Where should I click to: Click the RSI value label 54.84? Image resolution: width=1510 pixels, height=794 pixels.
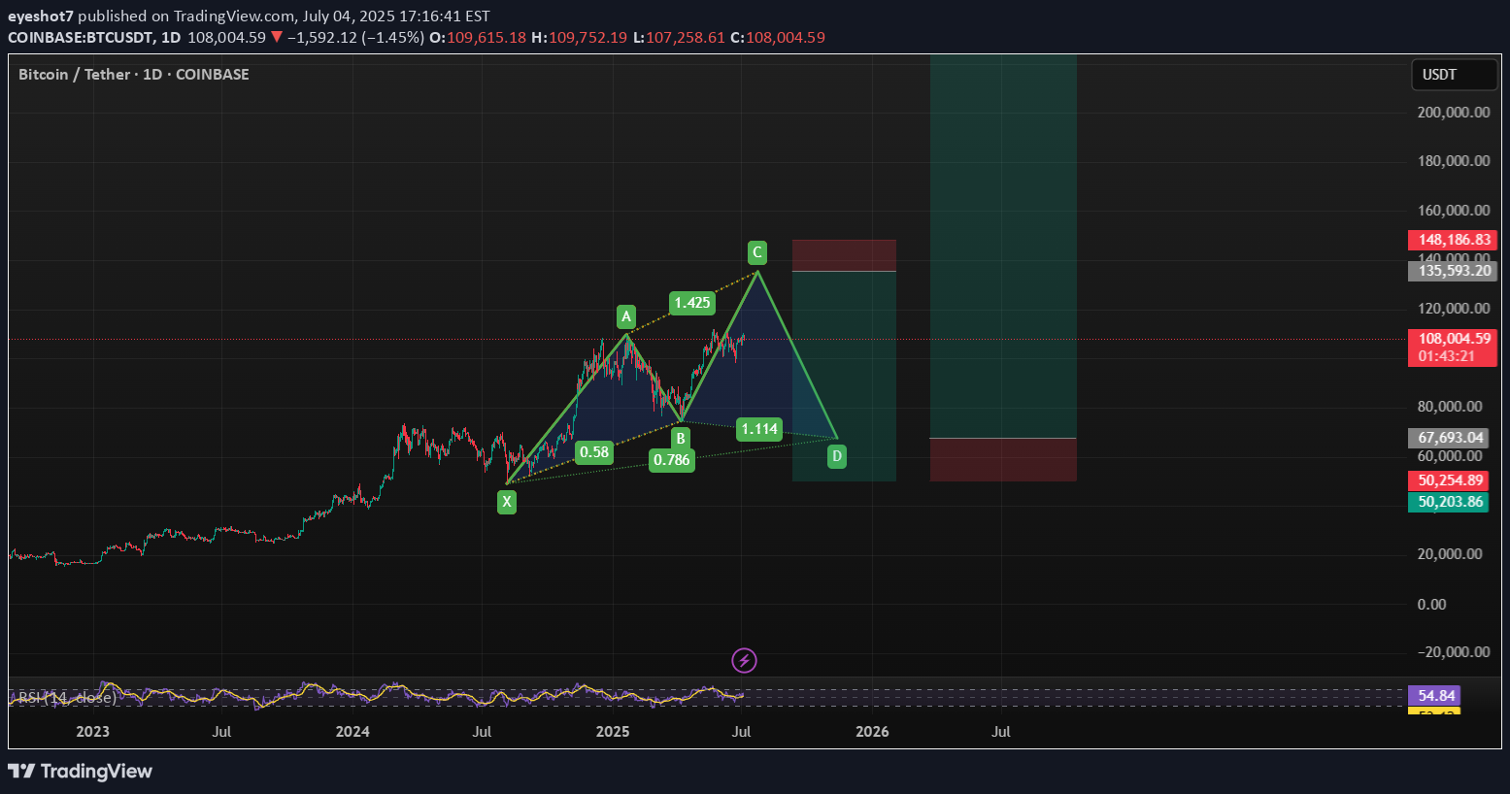tap(1435, 695)
